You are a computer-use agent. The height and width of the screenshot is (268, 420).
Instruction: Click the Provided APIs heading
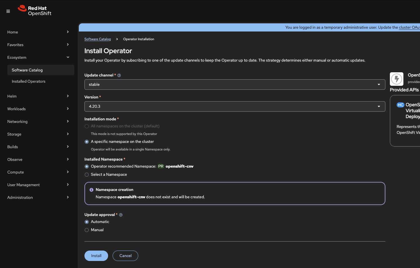pos(404,90)
